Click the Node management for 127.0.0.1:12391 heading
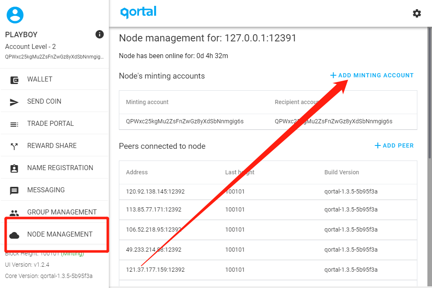This screenshot has width=432, height=288. pos(208,38)
